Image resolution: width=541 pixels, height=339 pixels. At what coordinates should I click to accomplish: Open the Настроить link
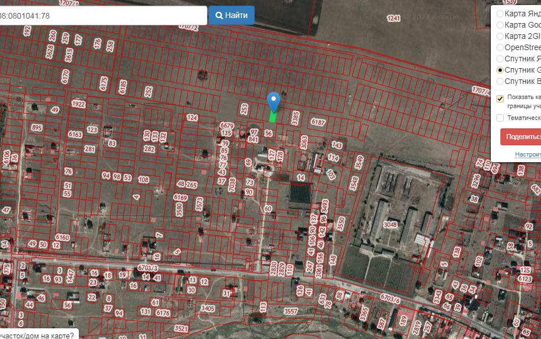point(527,154)
